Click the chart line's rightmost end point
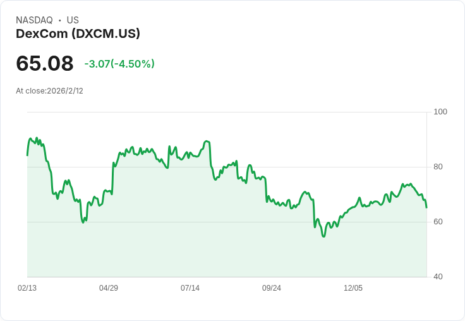 pos(426,207)
